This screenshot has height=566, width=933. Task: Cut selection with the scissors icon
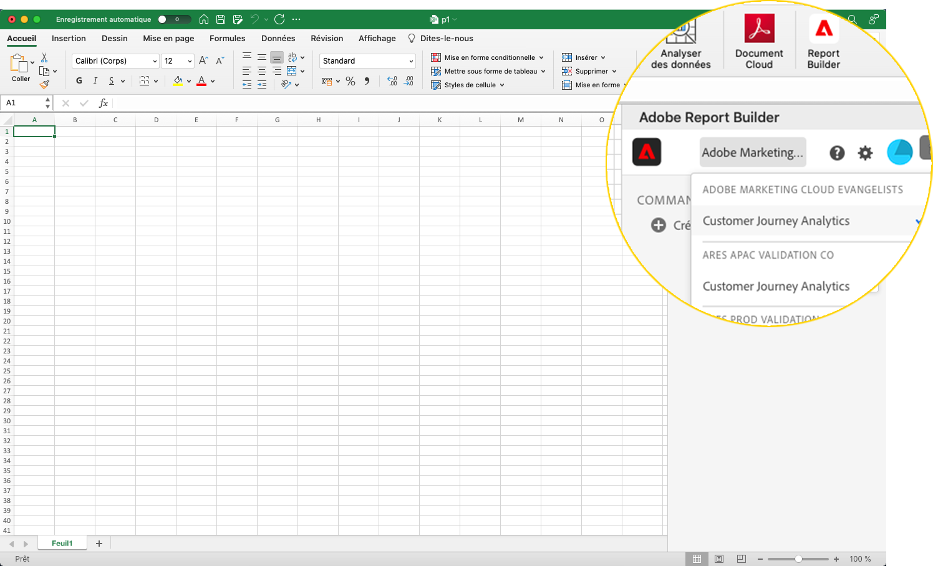[x=44, y=57]
